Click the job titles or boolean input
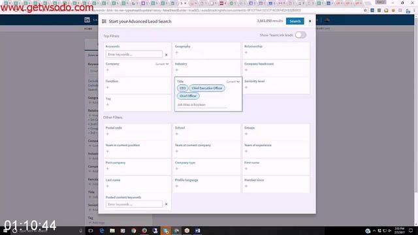 click(202, 104)
